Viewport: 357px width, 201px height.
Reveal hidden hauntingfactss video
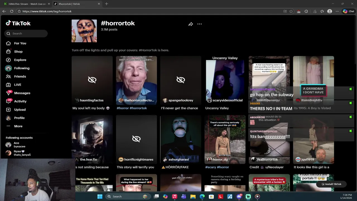click(x=92, y=80)
